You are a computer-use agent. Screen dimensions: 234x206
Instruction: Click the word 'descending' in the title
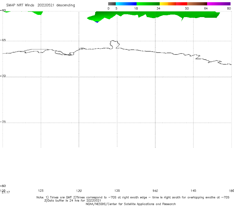65,5
